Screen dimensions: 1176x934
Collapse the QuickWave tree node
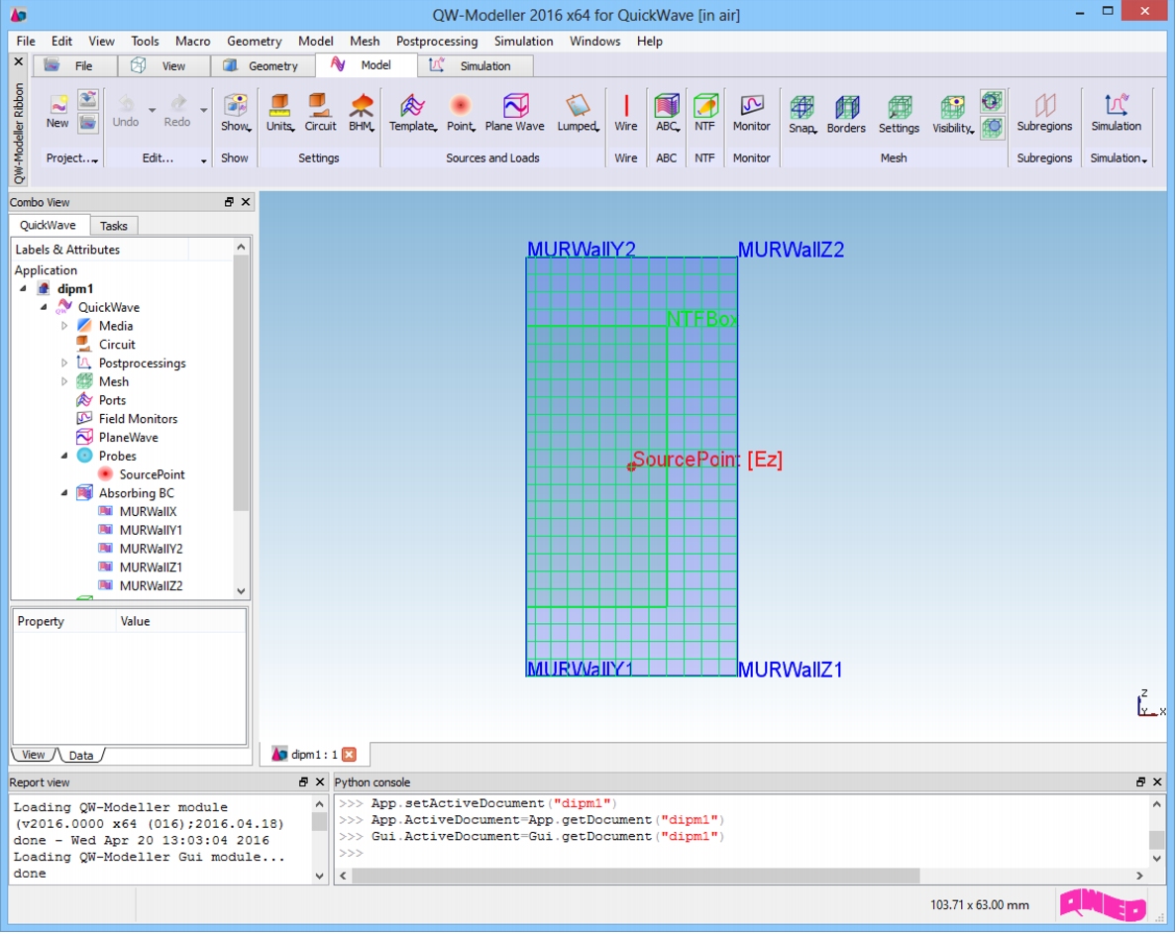point(44,307)
